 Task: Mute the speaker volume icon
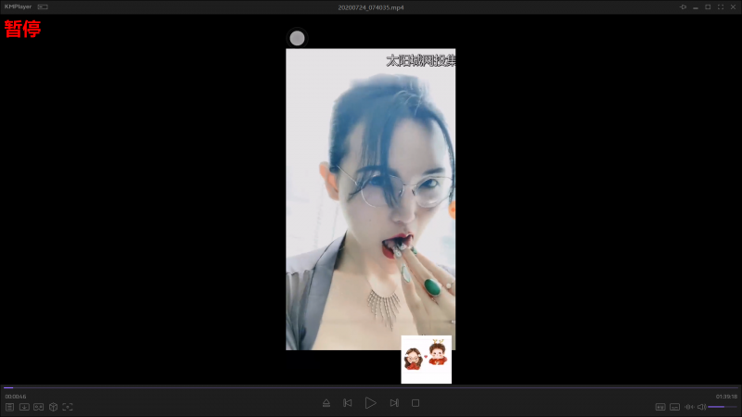[701, 407]
